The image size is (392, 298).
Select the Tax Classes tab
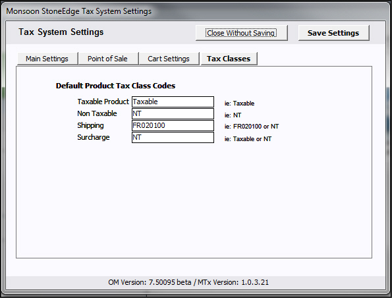[229, 59]
